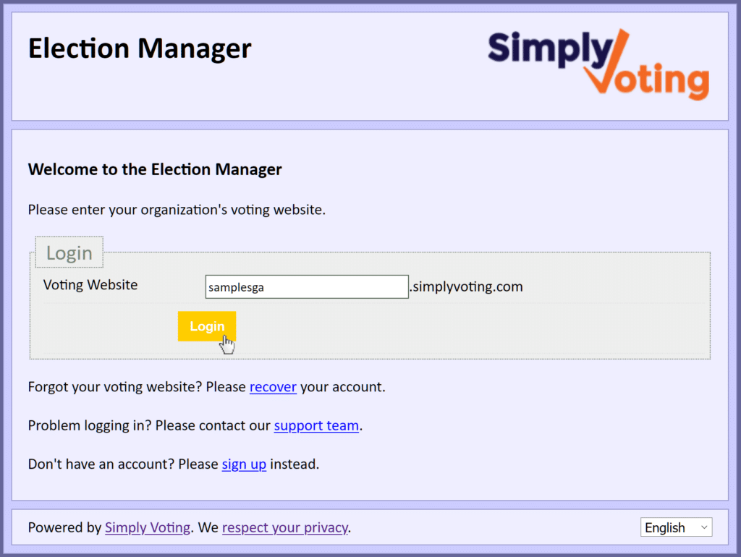
Task: Open the Simply Voting footer link
Action: pos(148,527)
